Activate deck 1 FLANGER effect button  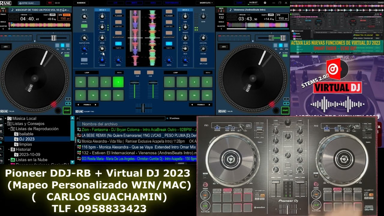click(118, 12)
